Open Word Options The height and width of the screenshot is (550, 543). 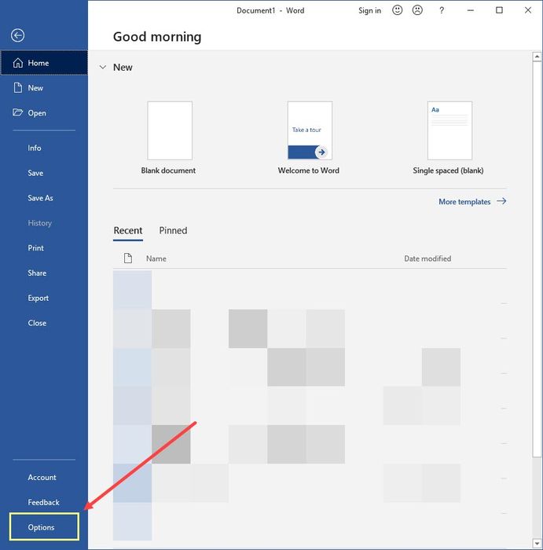(x=44, y=526)
